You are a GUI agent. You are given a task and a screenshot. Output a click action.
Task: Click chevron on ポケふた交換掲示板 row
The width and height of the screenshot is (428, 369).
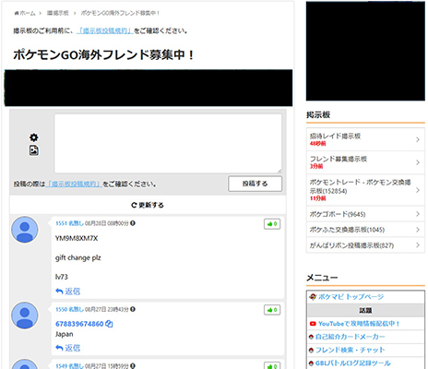tap(418, 230)
